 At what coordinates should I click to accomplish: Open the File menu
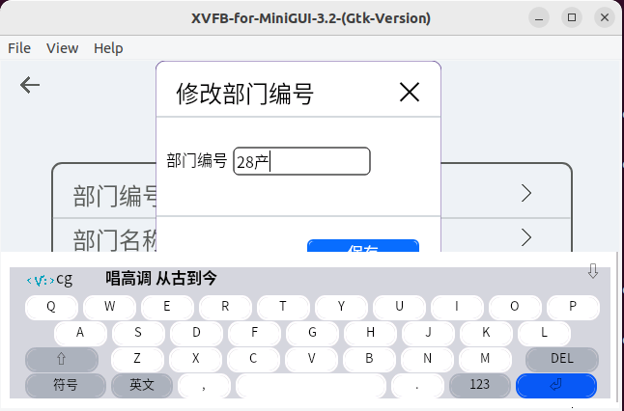(19, 48)
